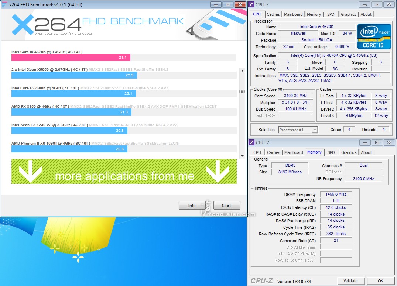Open Caches tab in lower CPU-Z window
Image resolution: width=397 pixels, height=286 pixels.
274,152
